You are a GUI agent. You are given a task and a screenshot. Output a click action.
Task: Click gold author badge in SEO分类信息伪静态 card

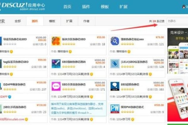(91, 97)
